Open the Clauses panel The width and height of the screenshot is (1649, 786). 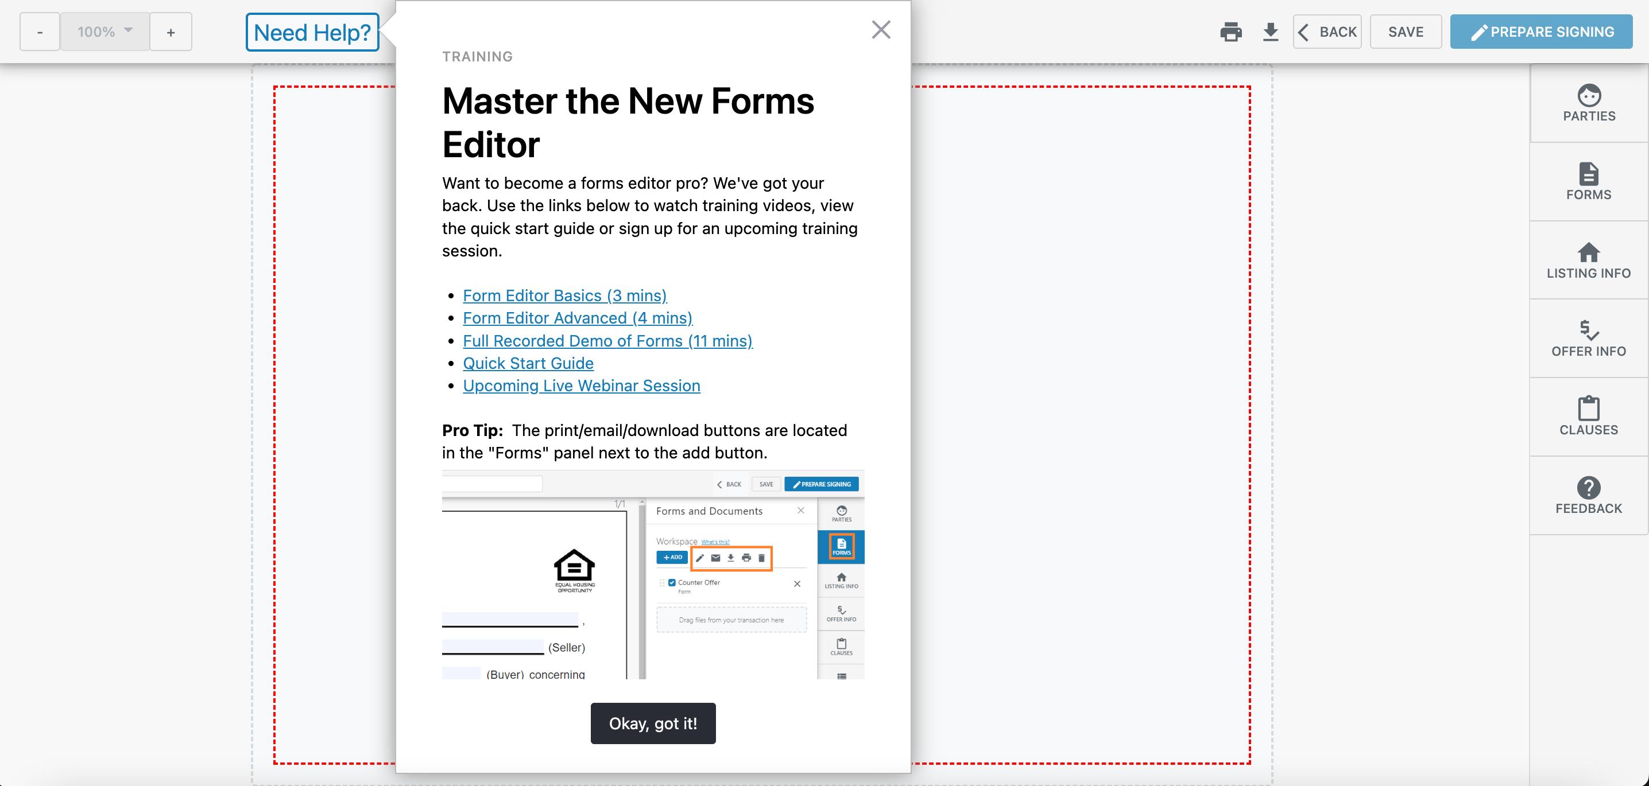pyautogui.click(x=1588, y=417)
